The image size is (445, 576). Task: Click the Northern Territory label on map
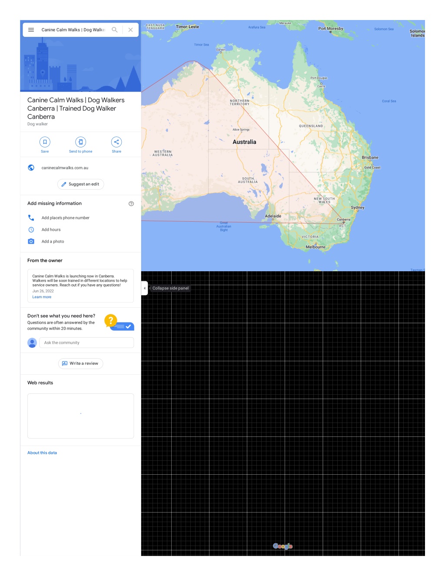(239, 102)
